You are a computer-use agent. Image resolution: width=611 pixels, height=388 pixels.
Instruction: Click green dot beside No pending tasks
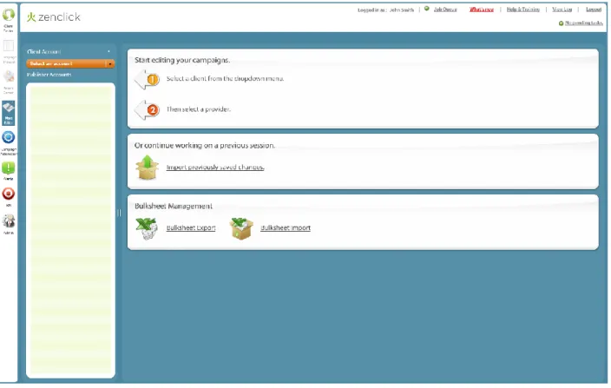[x=562, y=23]
